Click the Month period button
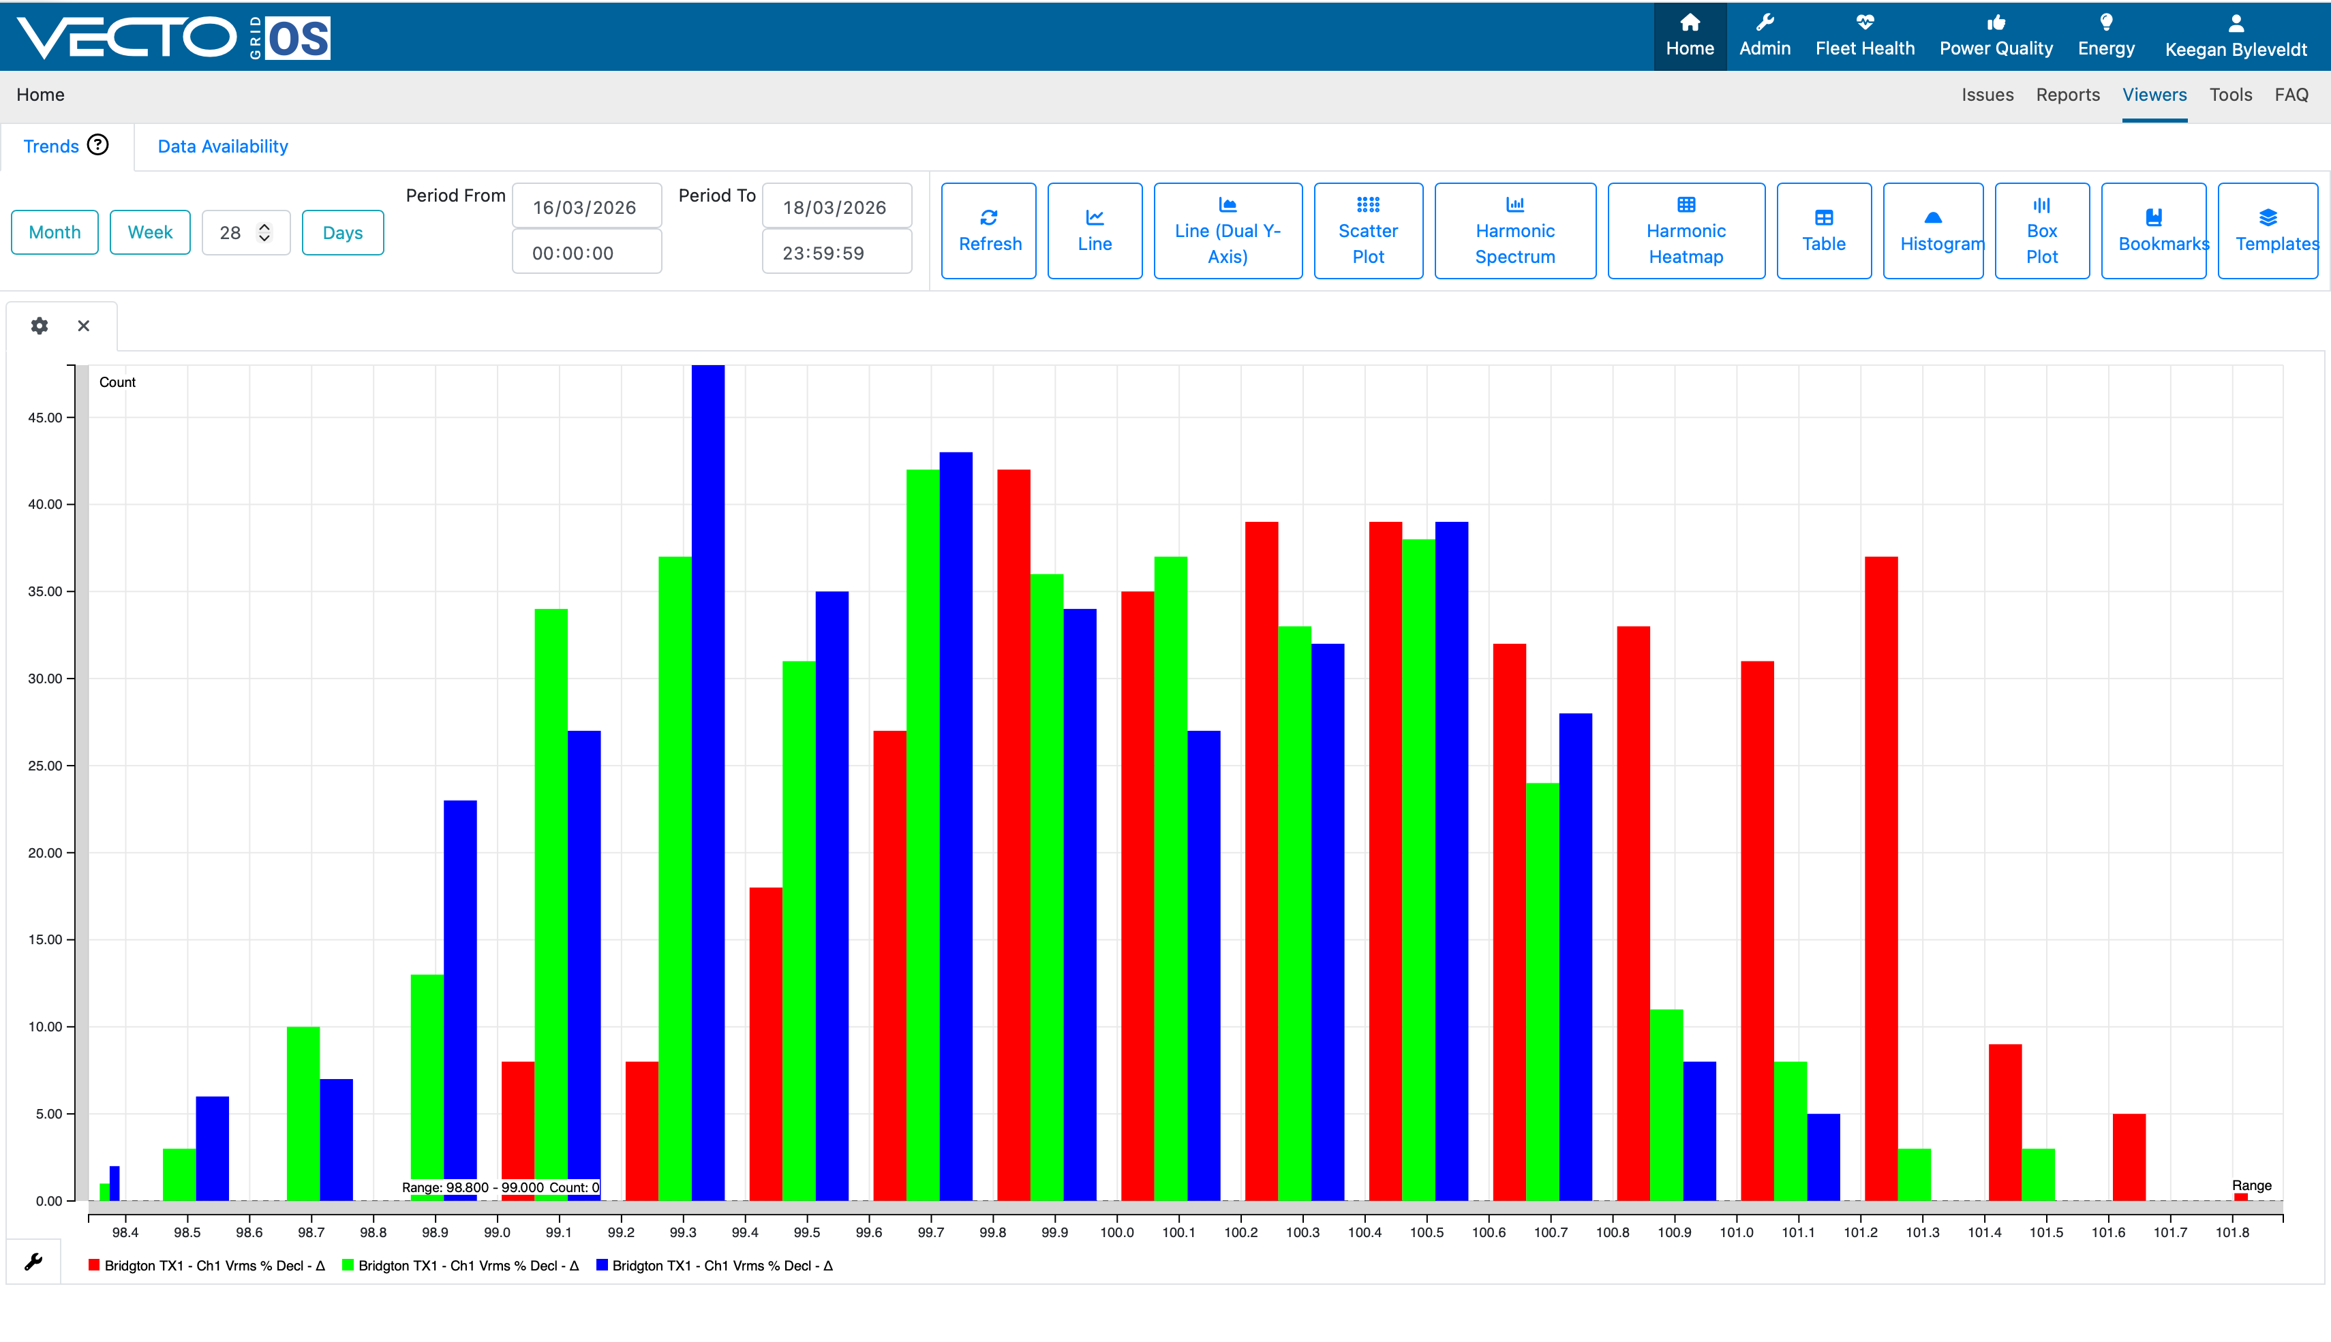The width and height of the screenshot is (2331, 1342). tap(55, 232)
